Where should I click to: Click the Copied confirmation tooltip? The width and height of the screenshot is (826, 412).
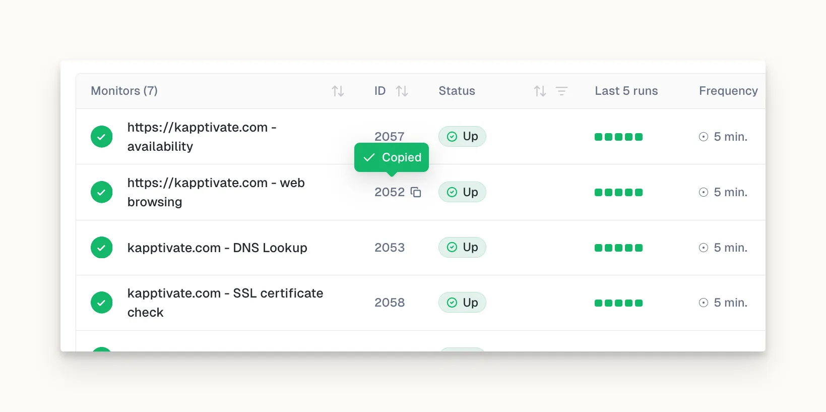[x=392, y=157]
